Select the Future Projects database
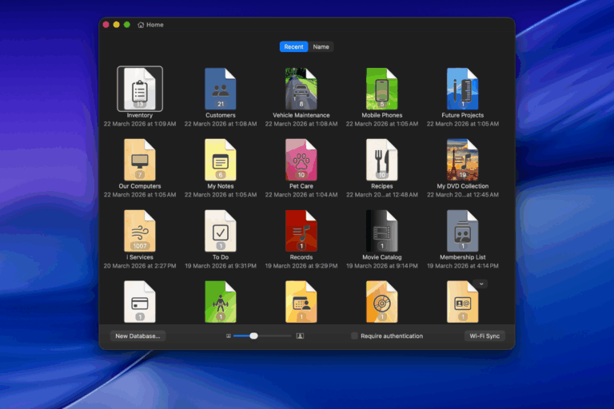614x409 pixels. click(x=463, y=89)
